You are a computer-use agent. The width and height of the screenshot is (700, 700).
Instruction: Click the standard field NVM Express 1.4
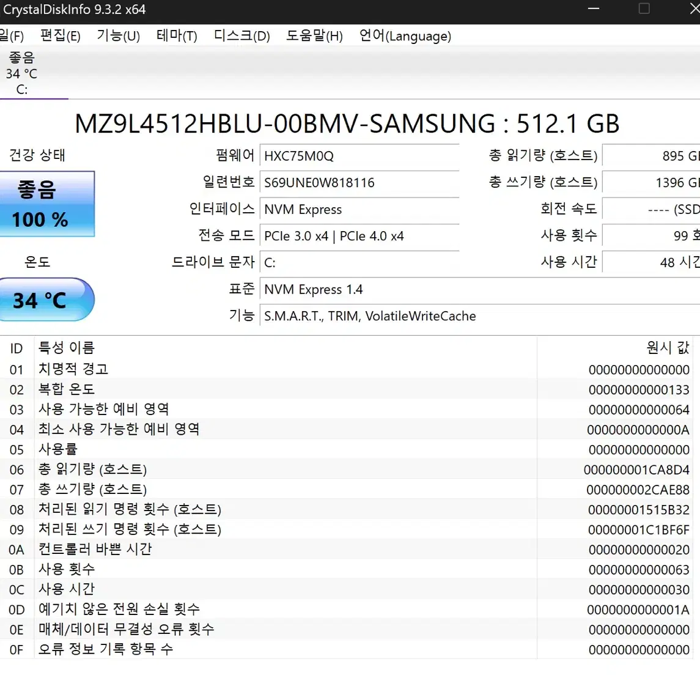[x=480, y=289]
